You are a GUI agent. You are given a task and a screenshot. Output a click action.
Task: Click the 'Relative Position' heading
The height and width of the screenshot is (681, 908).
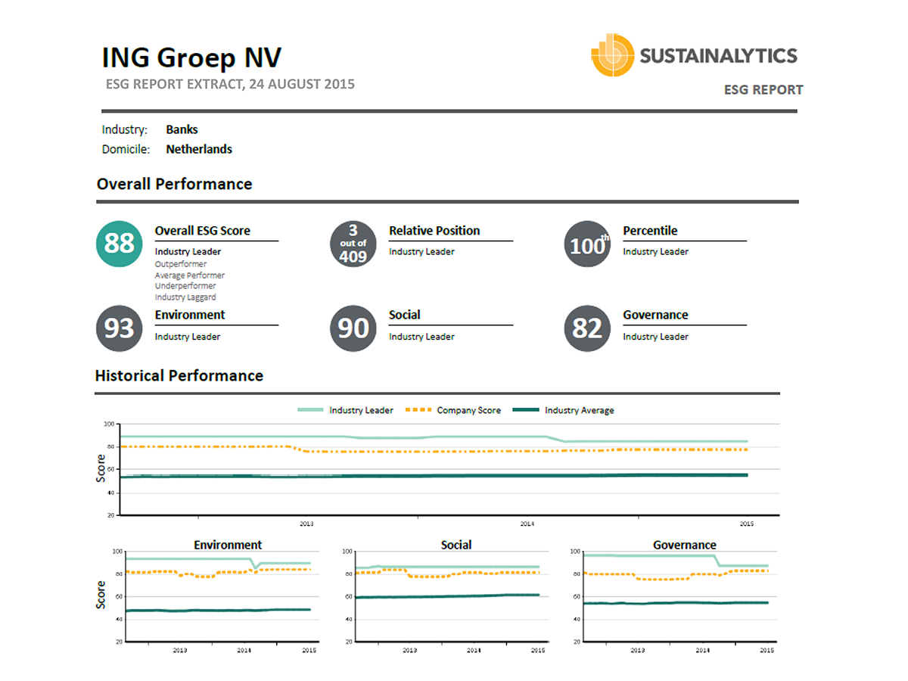click(x=434, y=231)
